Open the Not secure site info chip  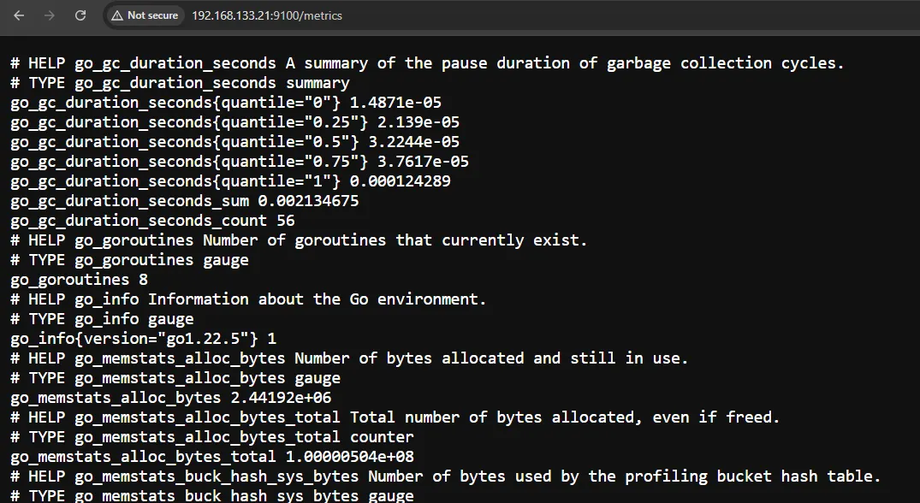tap(145, 15)
